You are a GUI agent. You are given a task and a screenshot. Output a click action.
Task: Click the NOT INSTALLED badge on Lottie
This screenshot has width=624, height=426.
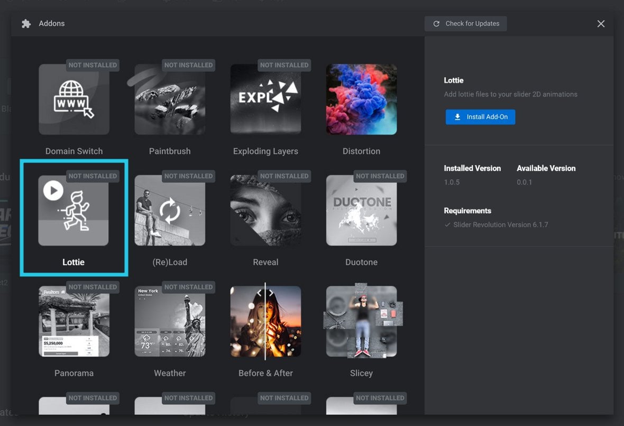[93, 176]
